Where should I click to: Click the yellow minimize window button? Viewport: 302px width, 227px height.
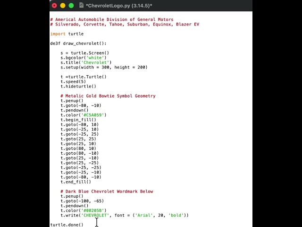click(63, 6)
